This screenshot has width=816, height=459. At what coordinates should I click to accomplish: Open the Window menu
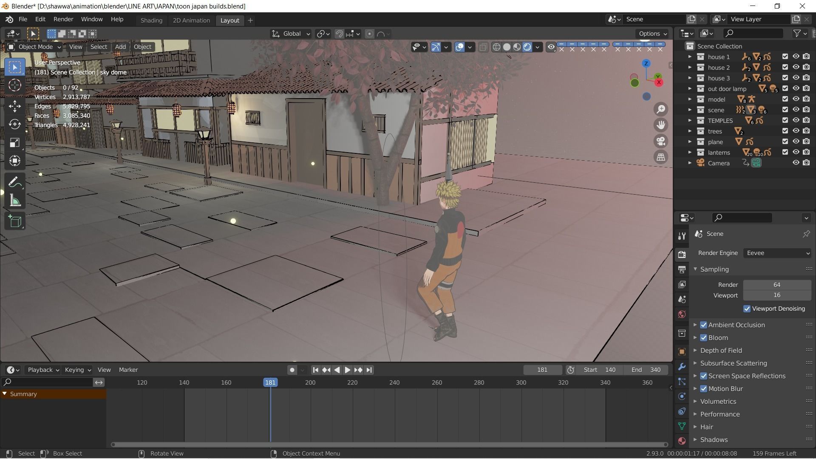[92, 20]
